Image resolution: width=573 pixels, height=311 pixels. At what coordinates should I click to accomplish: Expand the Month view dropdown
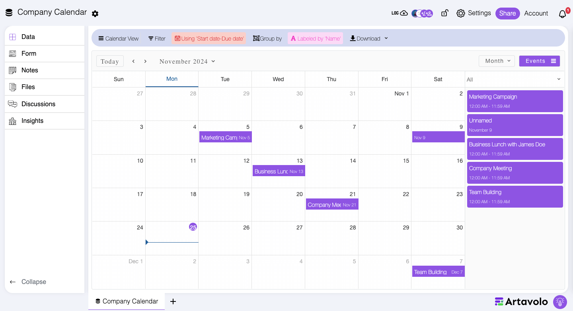point(497,61)
